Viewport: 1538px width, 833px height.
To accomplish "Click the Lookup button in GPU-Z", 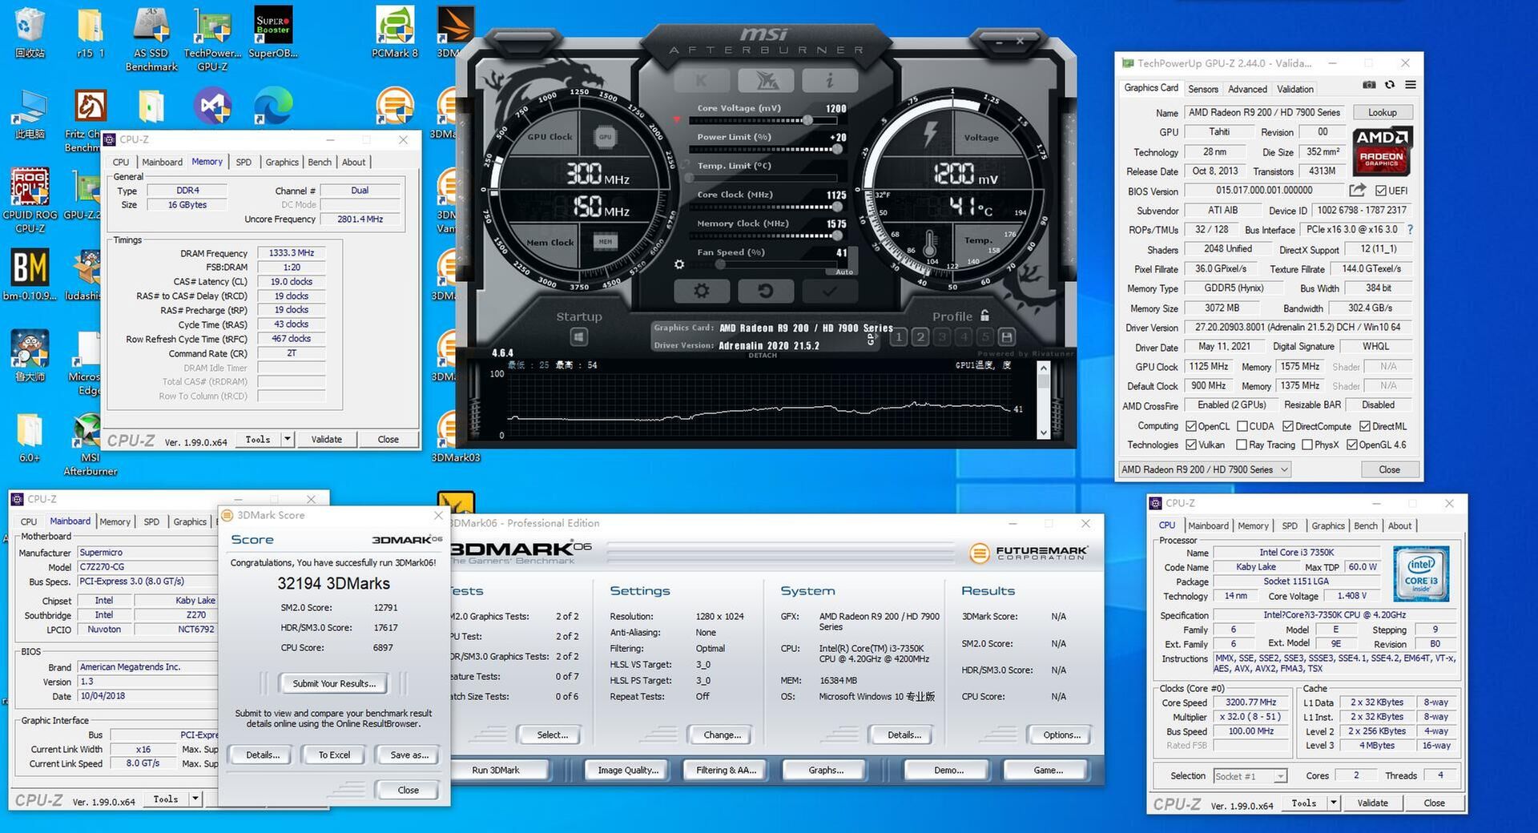I will pos(1382,112).
